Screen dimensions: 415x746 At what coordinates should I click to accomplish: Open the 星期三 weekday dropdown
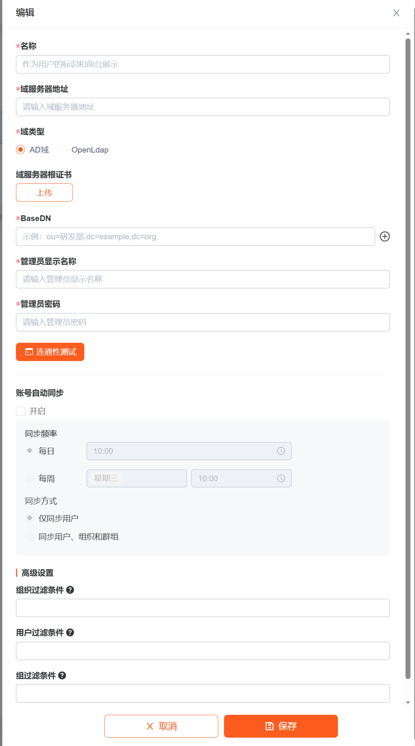[136, 478]
